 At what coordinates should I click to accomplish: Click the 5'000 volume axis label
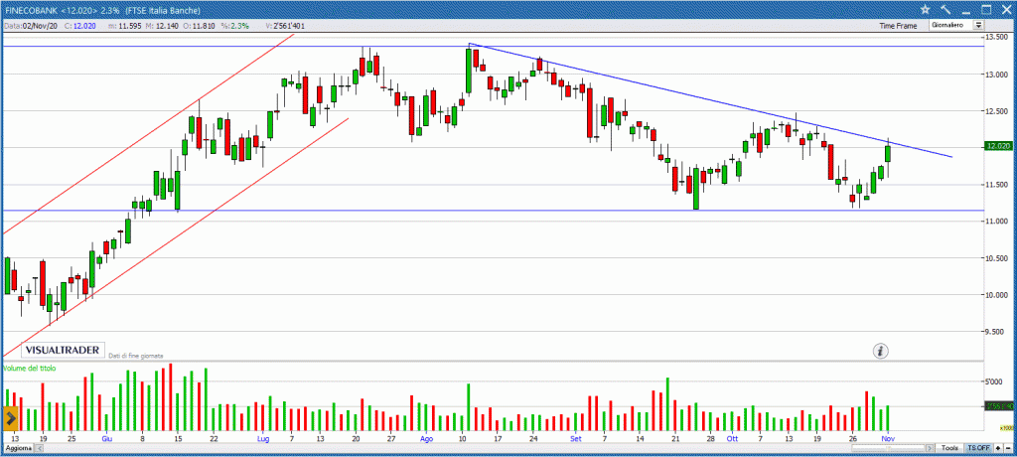pos(995,381)
